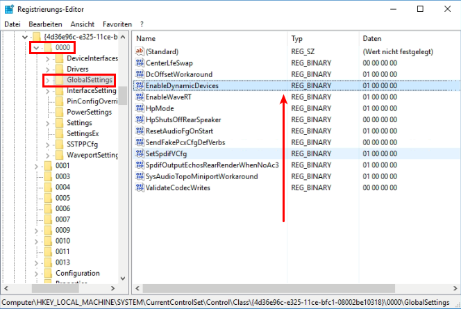Click the folder icon of DeviceInterfaces key

pyautogui.click(x=60, y=58)
